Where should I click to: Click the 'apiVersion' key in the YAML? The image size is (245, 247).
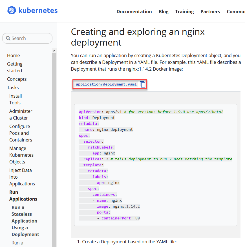coord(90,112)
